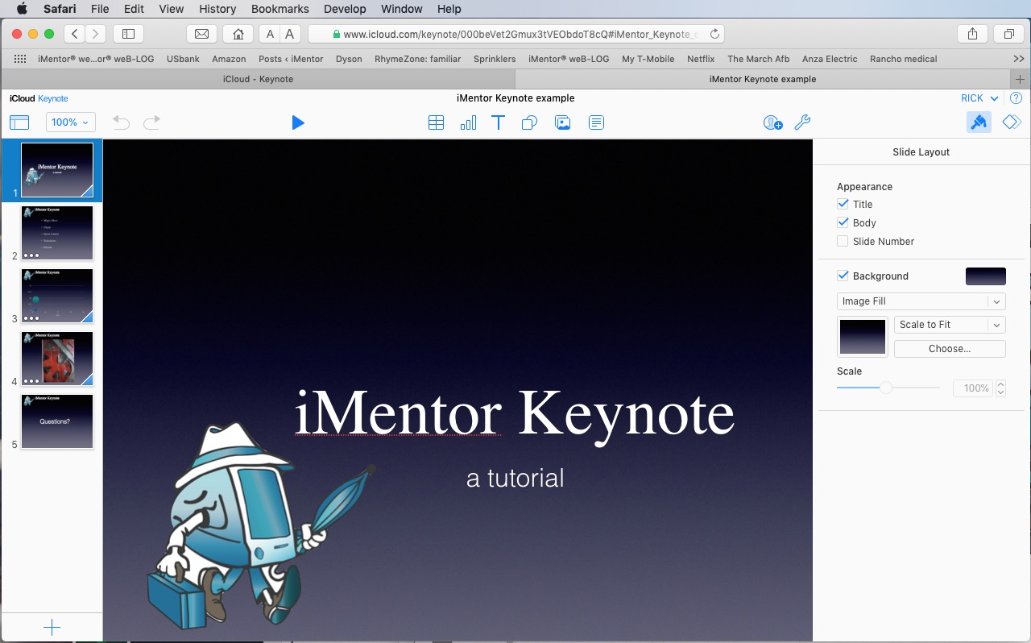
Task: Click the Choose... image button
Action: (950, 349)
